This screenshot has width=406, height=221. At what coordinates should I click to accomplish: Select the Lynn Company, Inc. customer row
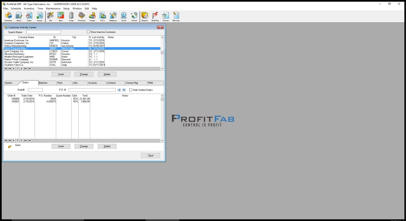(82, 51)
